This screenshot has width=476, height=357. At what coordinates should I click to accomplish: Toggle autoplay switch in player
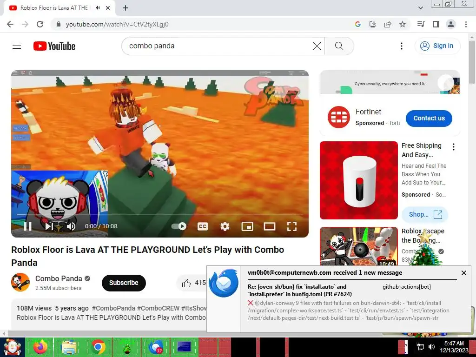179,226
